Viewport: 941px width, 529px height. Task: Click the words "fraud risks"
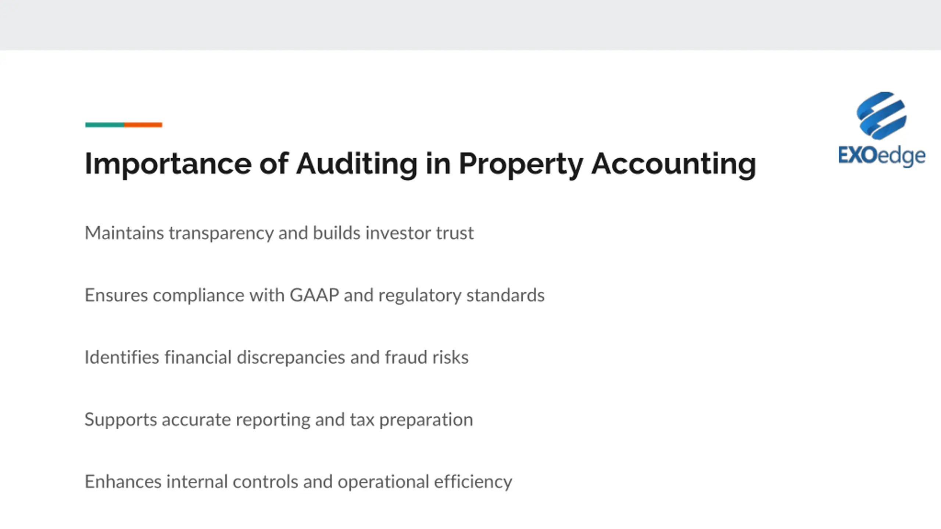(x=426, y=357)
